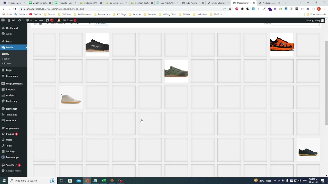
Task: Open Chrome side panel icon
Action: 313,9
